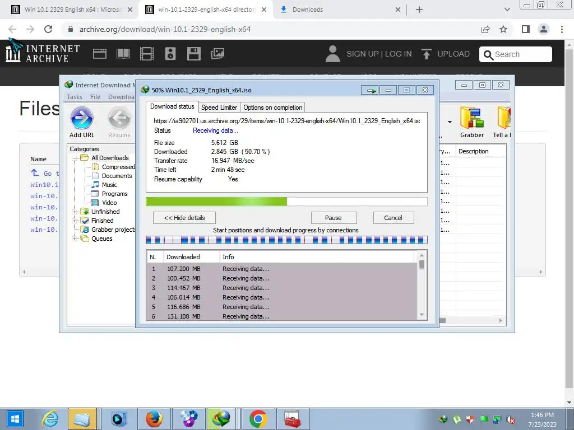This screenshot has height=430, width=574.
Task: Click the browser address bar URL
Action: coord(165,29)
